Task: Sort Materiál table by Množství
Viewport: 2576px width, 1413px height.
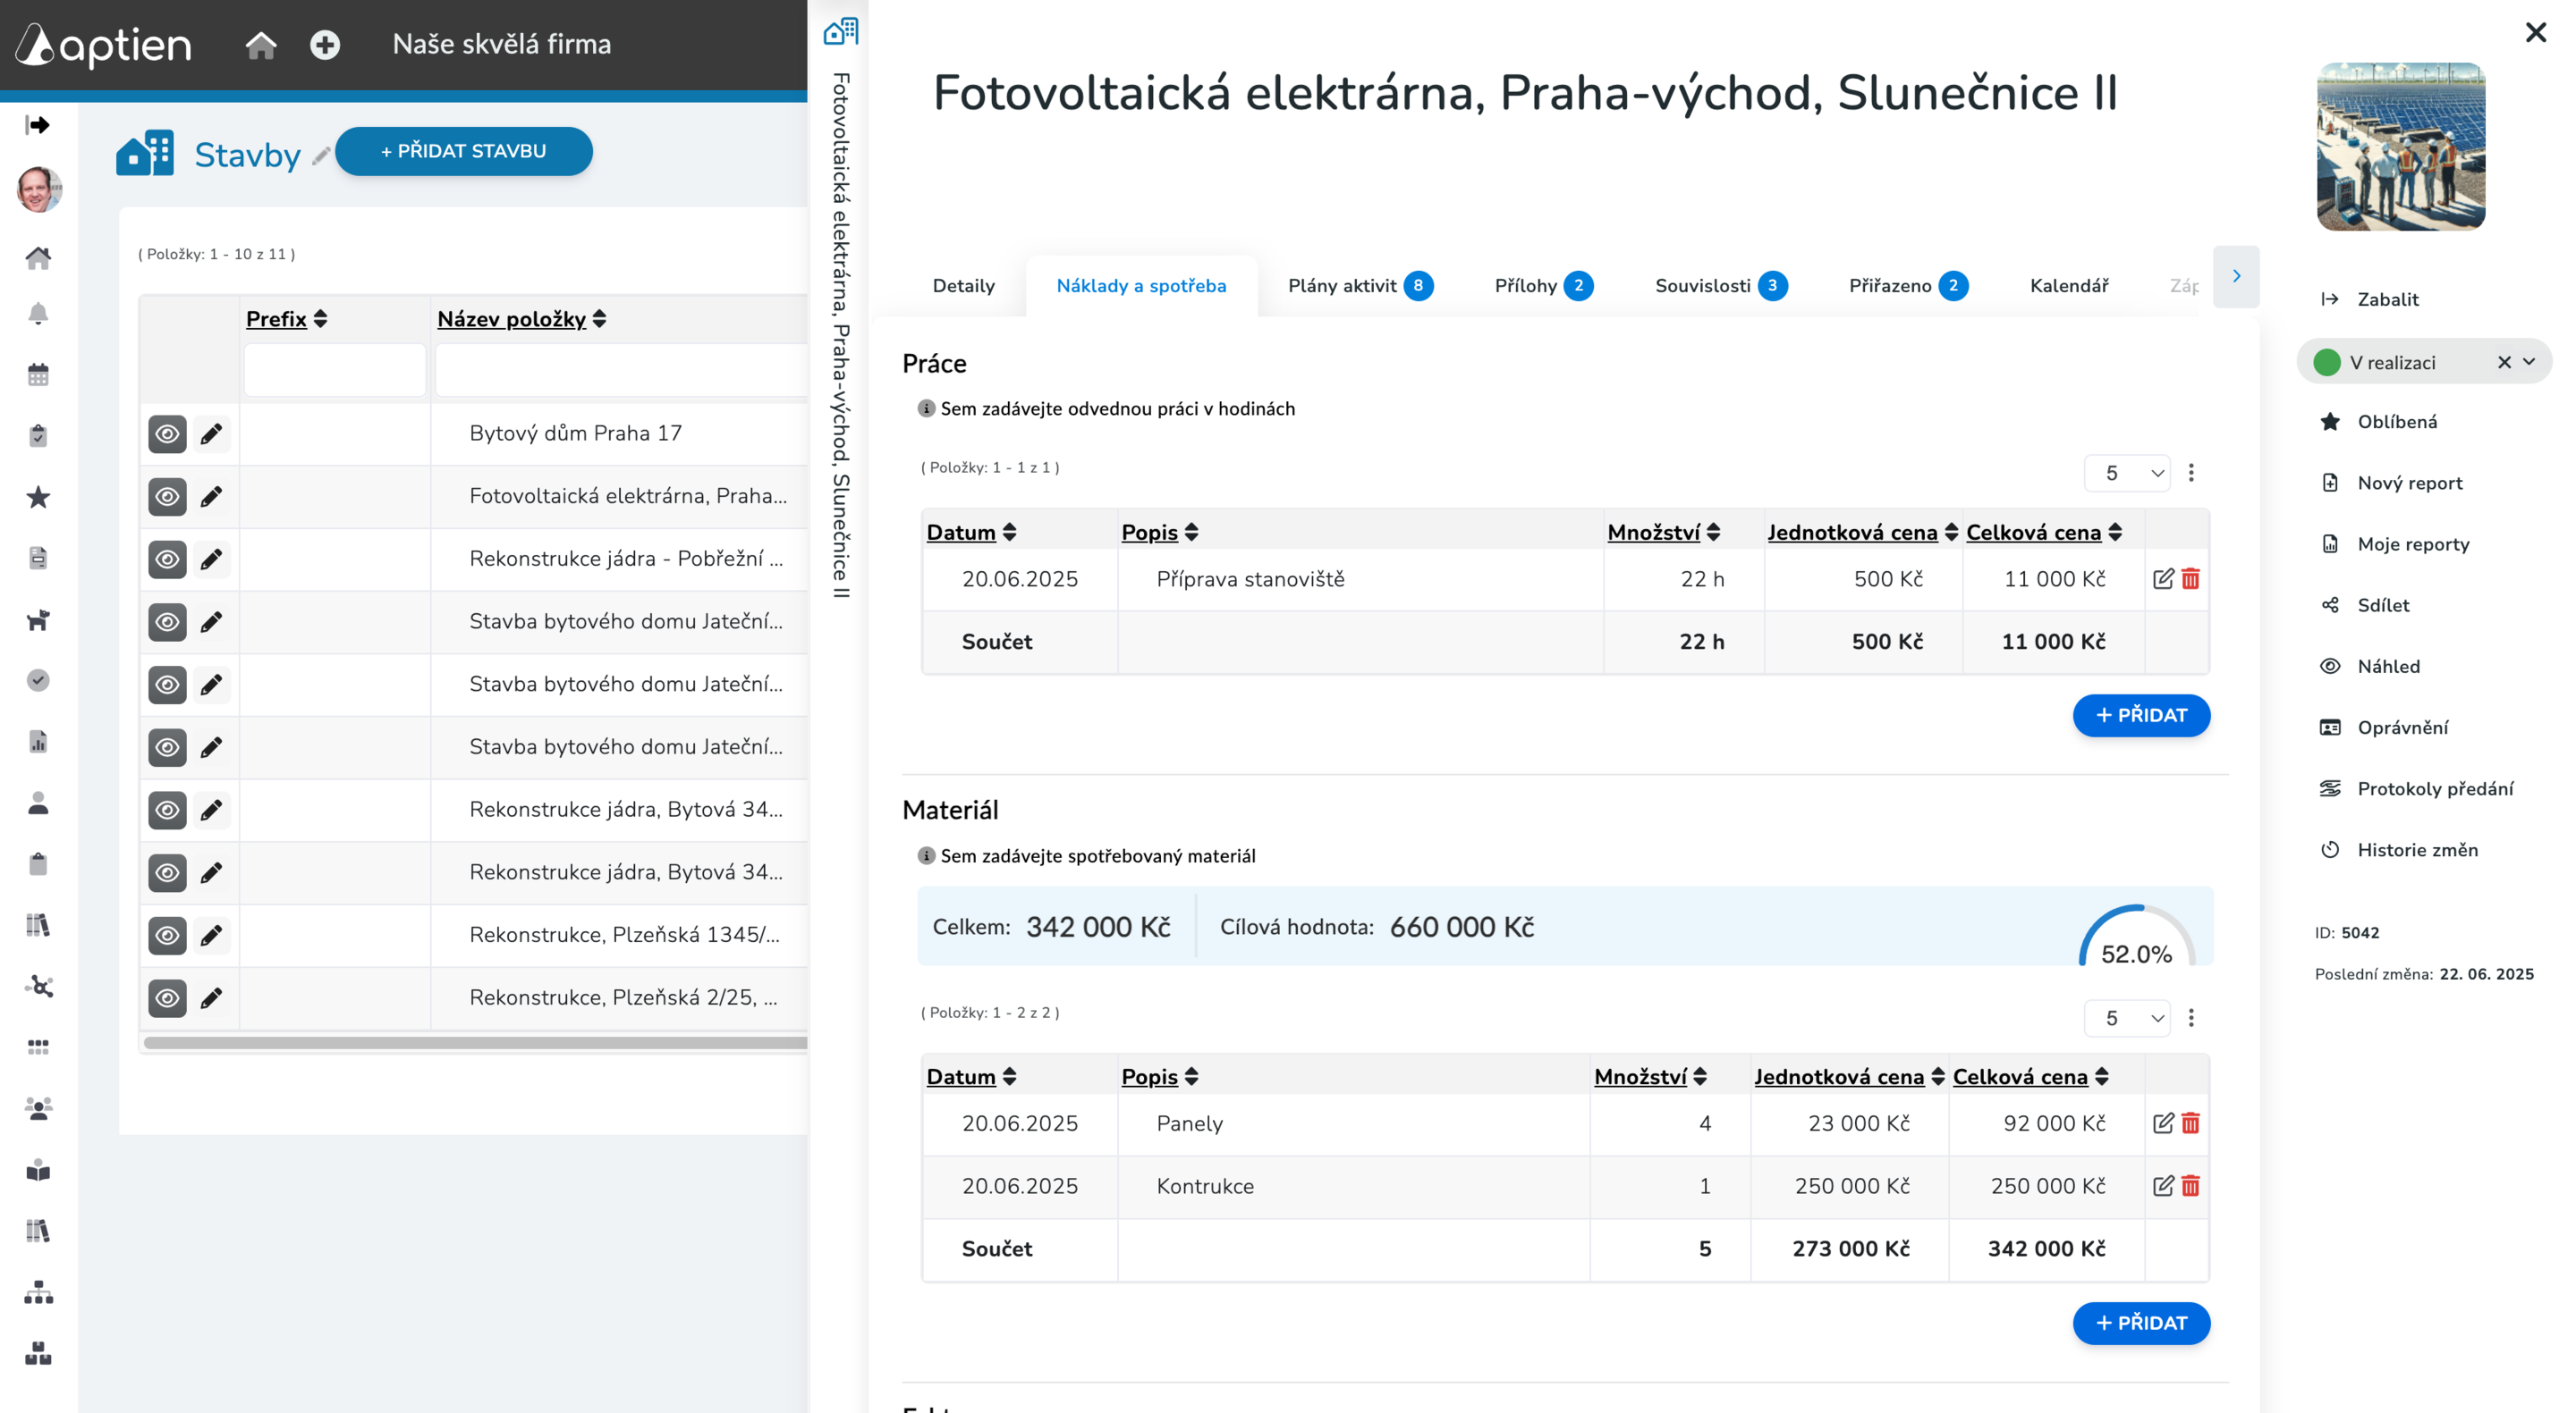Action: point(1650,1077)
